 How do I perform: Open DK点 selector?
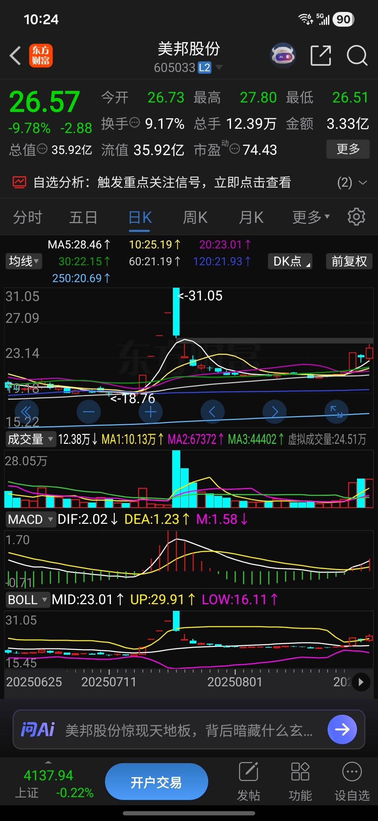coord(290,261)
